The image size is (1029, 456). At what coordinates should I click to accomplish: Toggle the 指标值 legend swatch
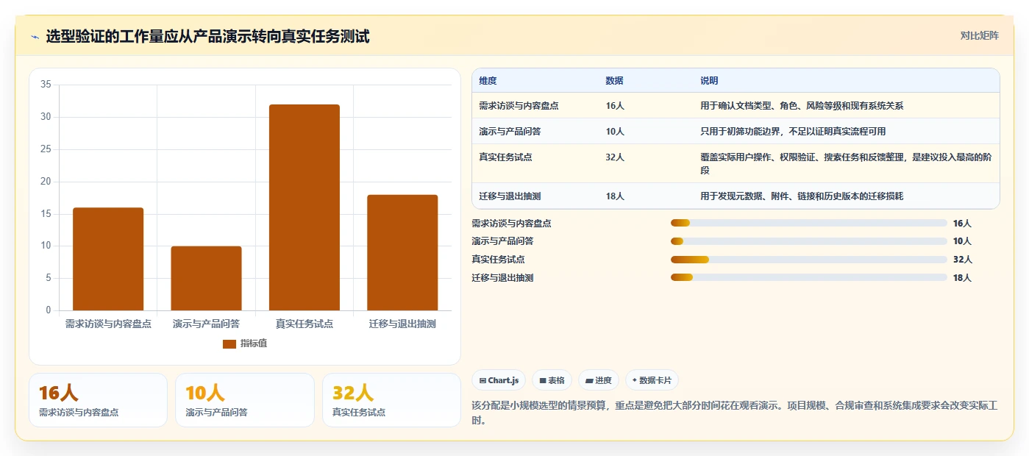pos(229,343)
